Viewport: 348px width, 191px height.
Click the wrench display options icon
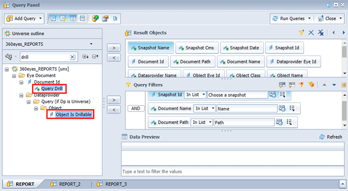[x=9, y=57]
